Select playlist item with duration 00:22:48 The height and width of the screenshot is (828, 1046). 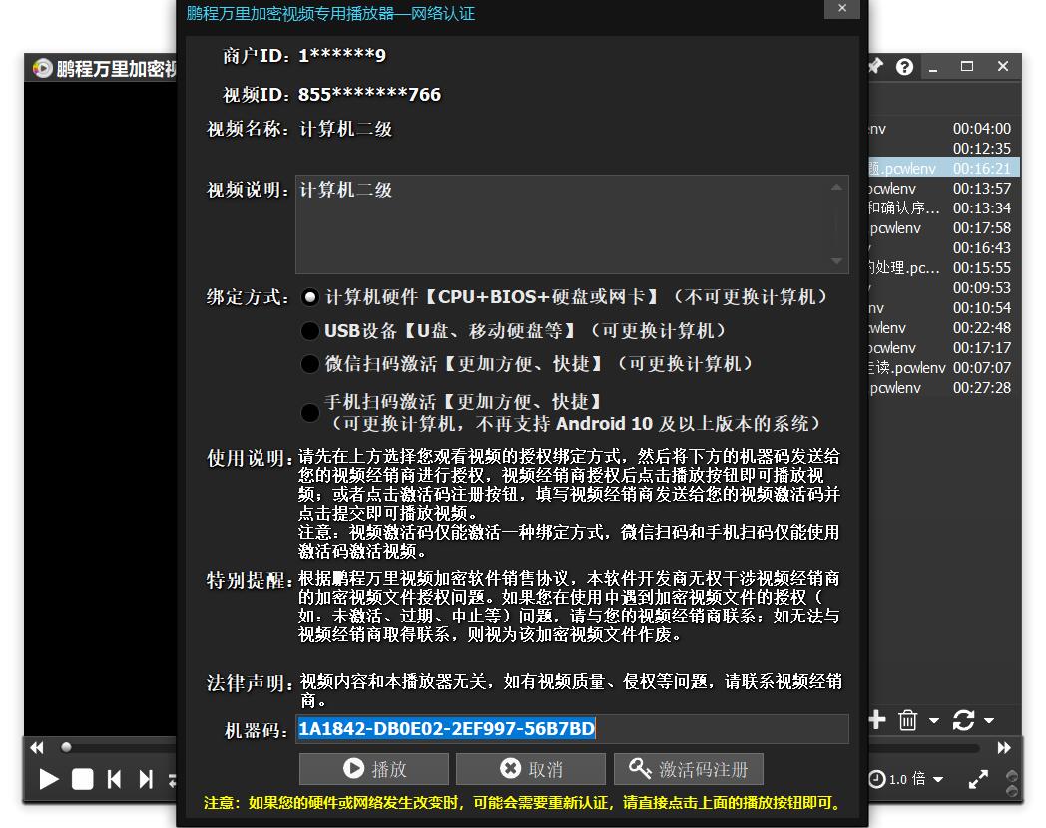coord(943,328)
